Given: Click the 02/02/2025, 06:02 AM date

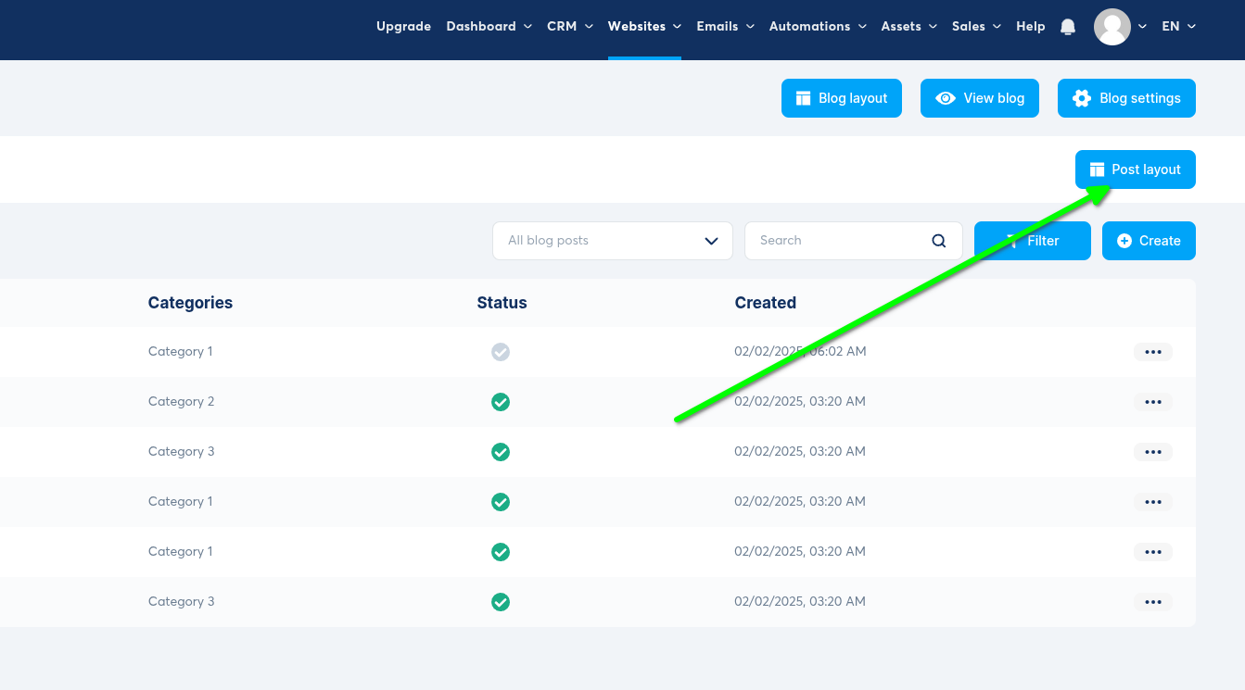Looking at the screenshot, I should coord(800,352).
